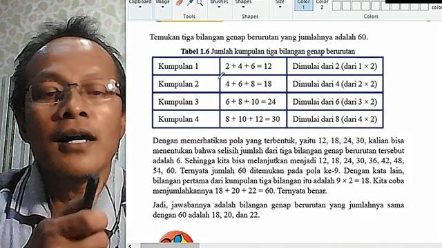Click table cell "Kumpulan 1"

[x=186, y=66]
